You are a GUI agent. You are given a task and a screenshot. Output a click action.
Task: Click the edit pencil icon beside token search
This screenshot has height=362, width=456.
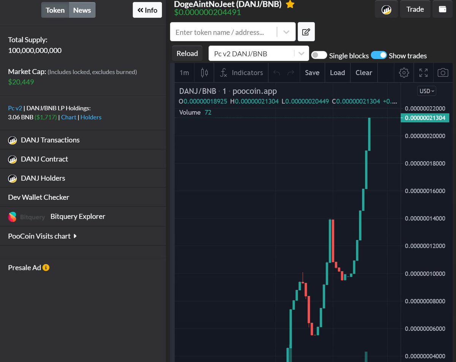pos(306,32)
